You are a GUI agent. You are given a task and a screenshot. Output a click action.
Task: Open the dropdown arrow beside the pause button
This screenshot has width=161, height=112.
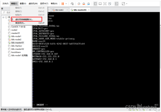[66, 4]
